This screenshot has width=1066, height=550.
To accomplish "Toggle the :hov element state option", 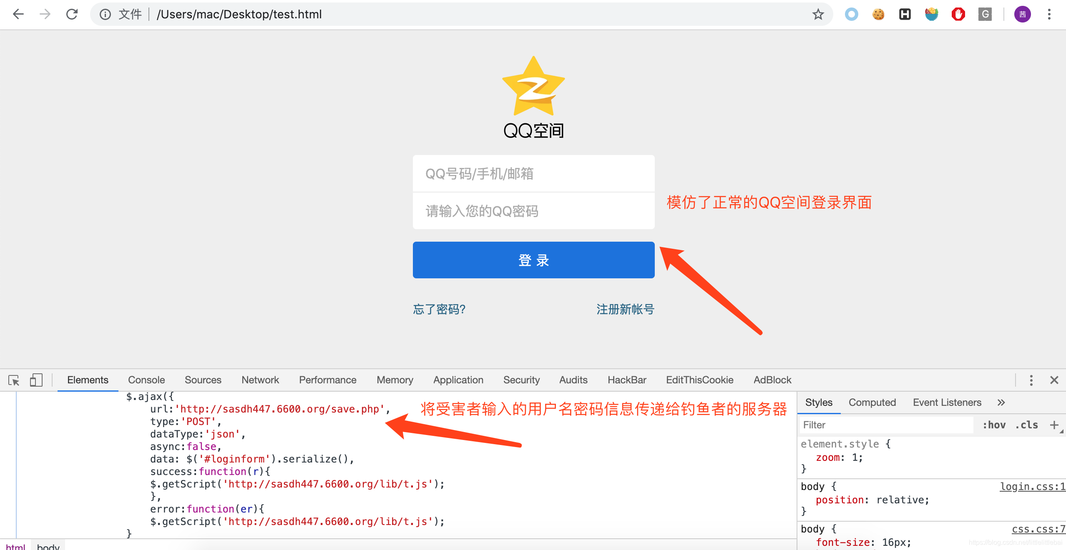I will (x=994, y=425).
